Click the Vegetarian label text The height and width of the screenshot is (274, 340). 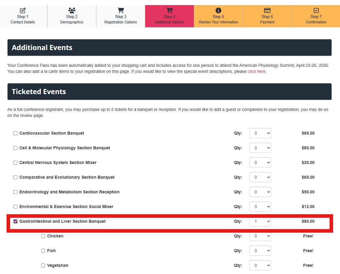coord(58,265)
